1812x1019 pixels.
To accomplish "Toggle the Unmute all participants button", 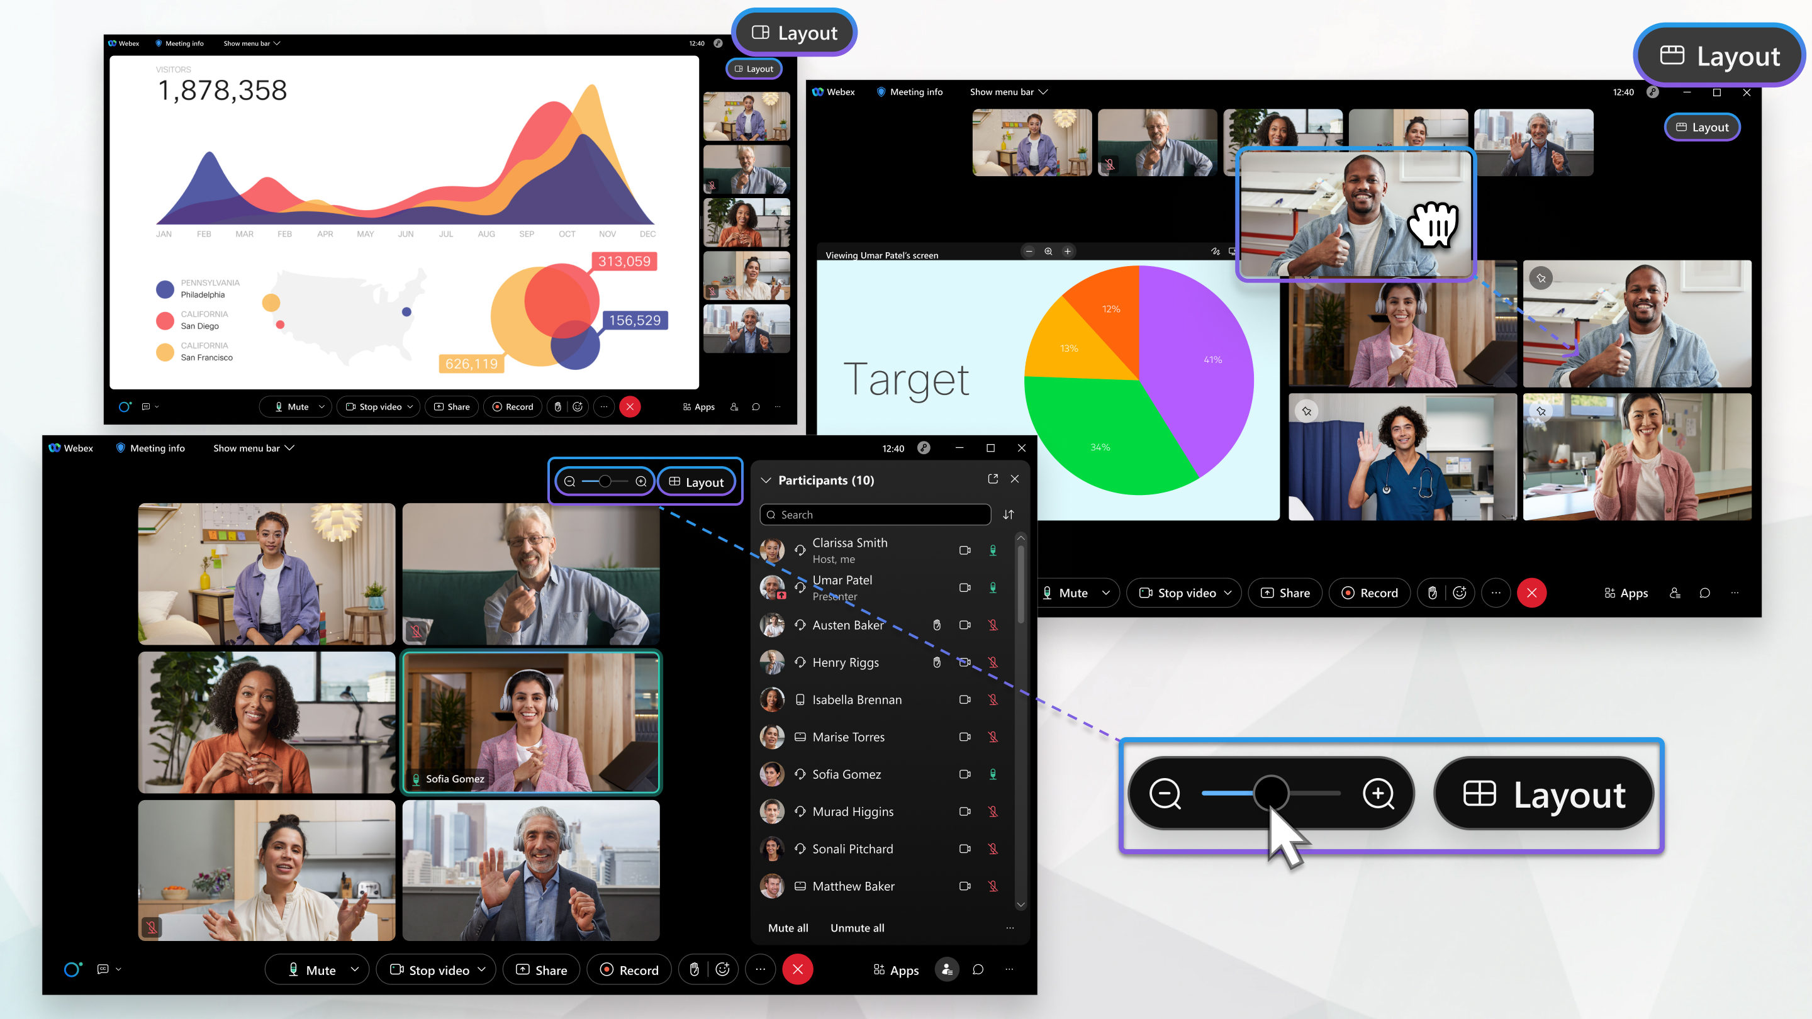I will pos(858,927).
